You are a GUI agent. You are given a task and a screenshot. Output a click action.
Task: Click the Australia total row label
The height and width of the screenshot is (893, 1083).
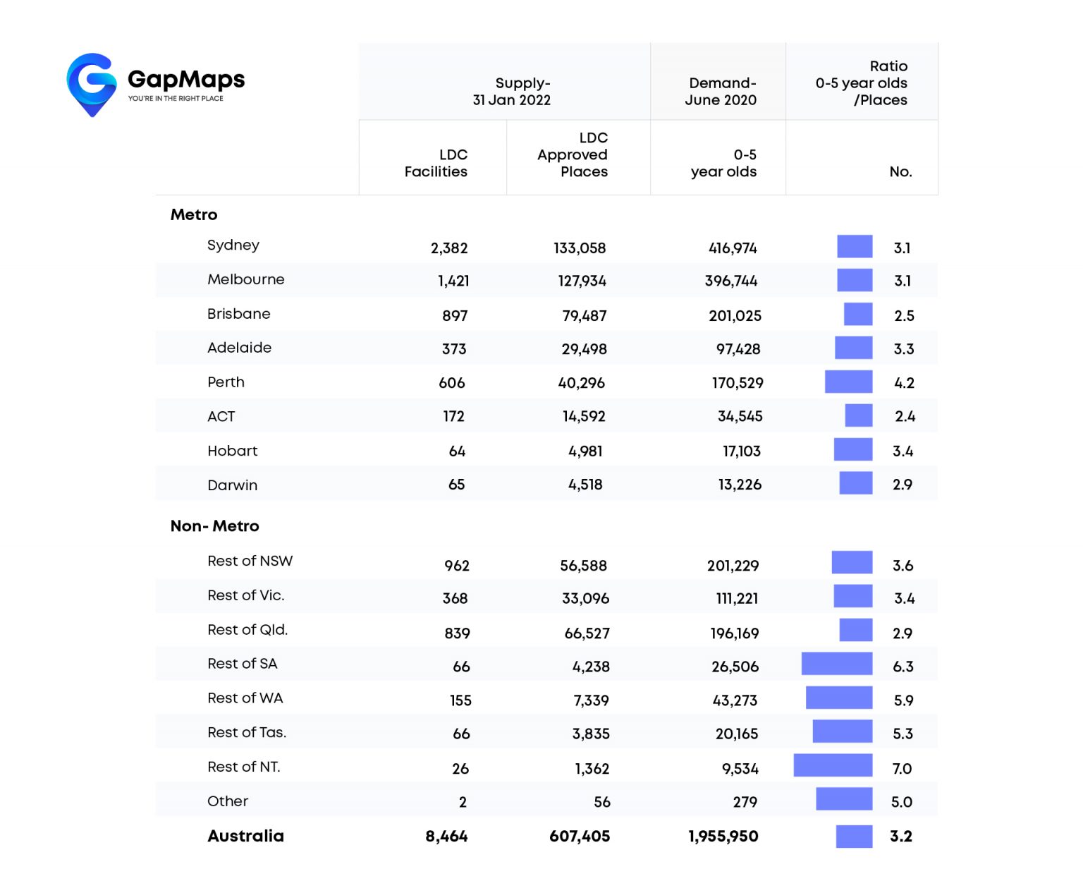[245, 836]
